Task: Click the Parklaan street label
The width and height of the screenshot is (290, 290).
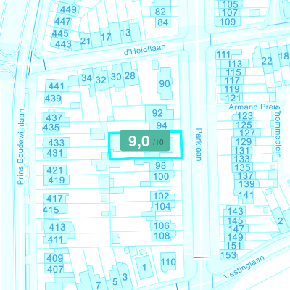Action: [x=199, y=144]
